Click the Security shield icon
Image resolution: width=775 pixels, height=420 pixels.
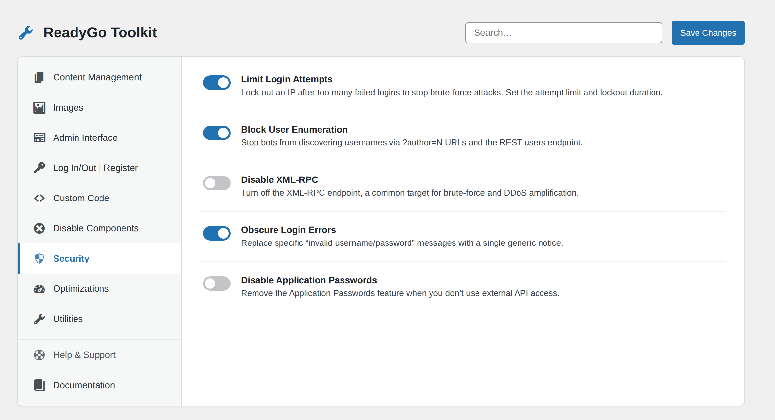(x=39, y=259)
